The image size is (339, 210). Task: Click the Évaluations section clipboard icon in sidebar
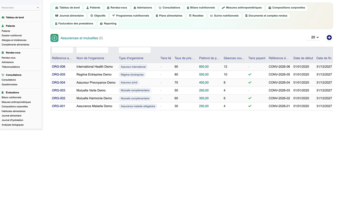point(3,92)
